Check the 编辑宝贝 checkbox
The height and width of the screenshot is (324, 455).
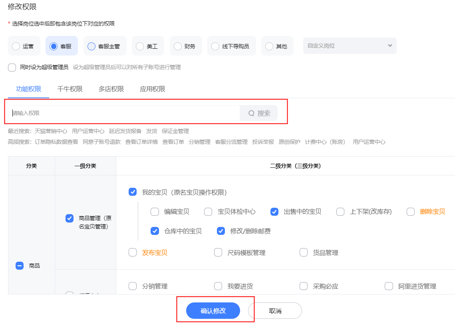click(155, 212)
